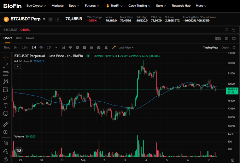Click the keyboard-style layout icon in chart header
Screen dimensions: 240x163
pyautogui.click(x=218, y=39)
